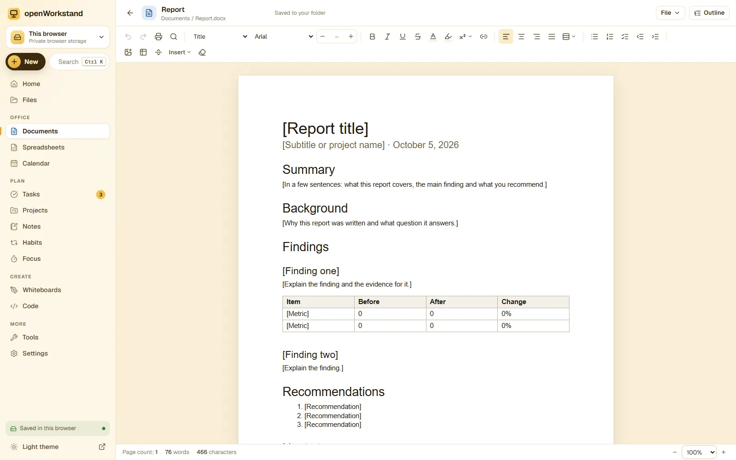Toggle italic formatting
Image resolution: width=736 pixels, height=460 pixels.
point(387,37)
